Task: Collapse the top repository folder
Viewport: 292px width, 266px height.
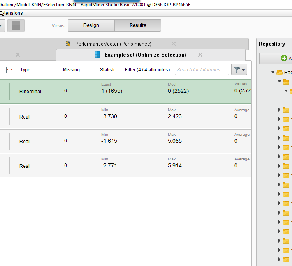Action: tap(273, 72)
